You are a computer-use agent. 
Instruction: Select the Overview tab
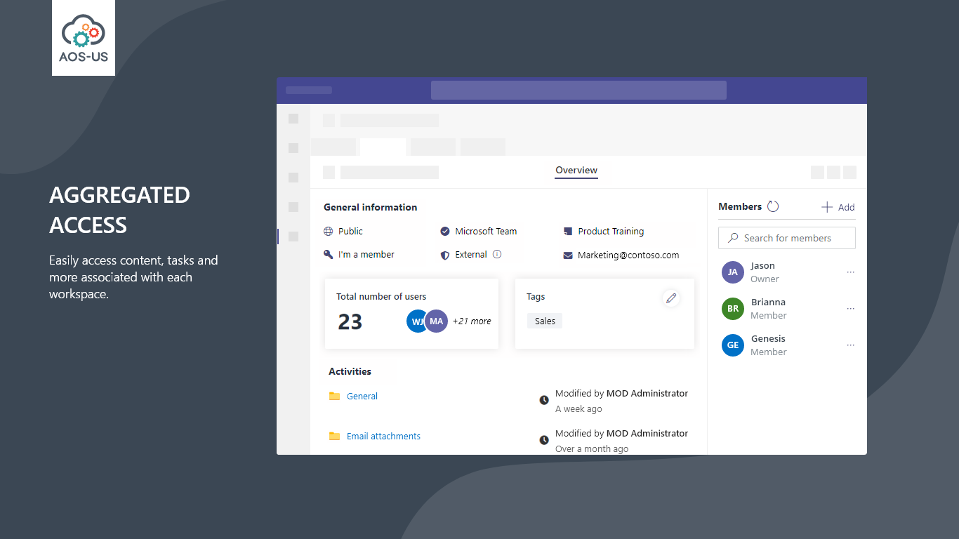pyautogui.click(x=576, y=171)
